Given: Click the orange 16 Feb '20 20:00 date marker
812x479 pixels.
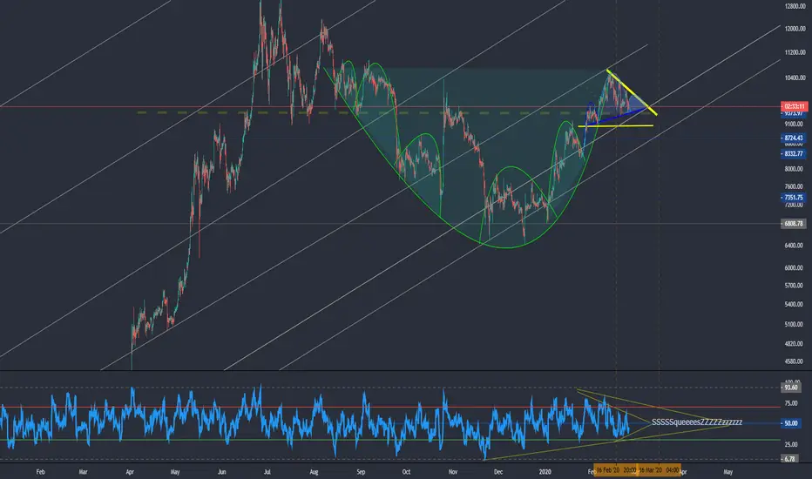Looking at the screenshot, I should [x=616, y=470].
